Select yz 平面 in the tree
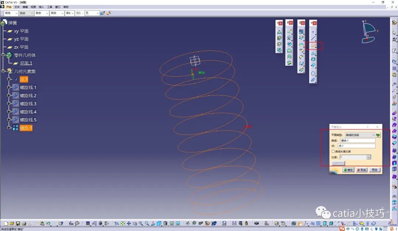The width and height of the screenshot is (398, 231). (x=21, y=39)
